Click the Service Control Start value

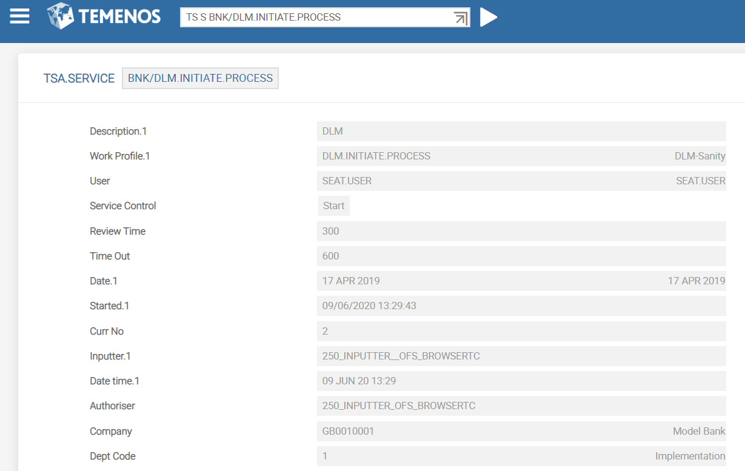(334, 206)
